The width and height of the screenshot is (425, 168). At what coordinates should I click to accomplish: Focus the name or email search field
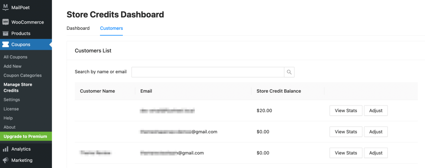(208, 72)
